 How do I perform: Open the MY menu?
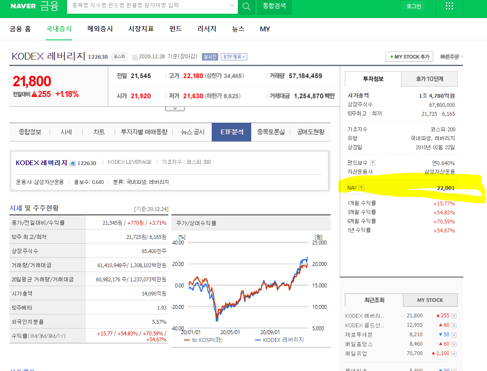[265, 29]
